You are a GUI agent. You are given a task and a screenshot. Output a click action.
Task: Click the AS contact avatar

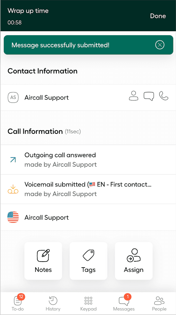pyautogui.click(x=13, y=98)
